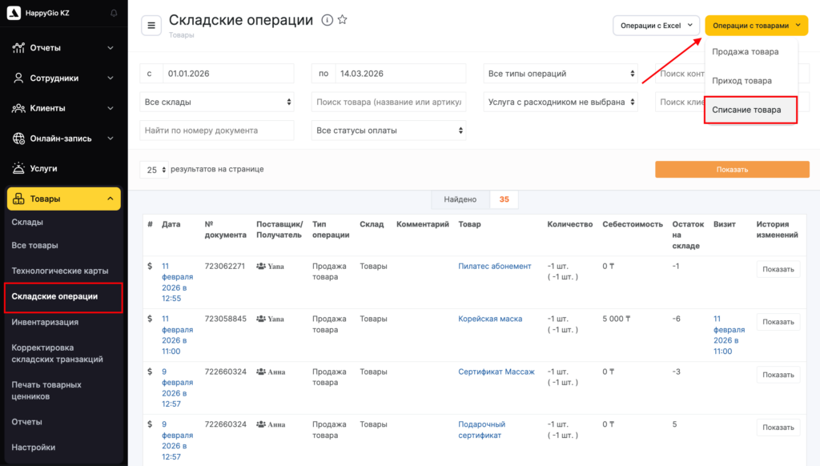820x466 pixels.
Task: Select Приход товара menu option
Action: [742, 81]
